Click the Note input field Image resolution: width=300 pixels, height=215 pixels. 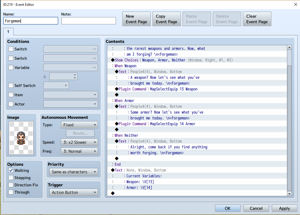pyautogui.click(x=89, y=21)
